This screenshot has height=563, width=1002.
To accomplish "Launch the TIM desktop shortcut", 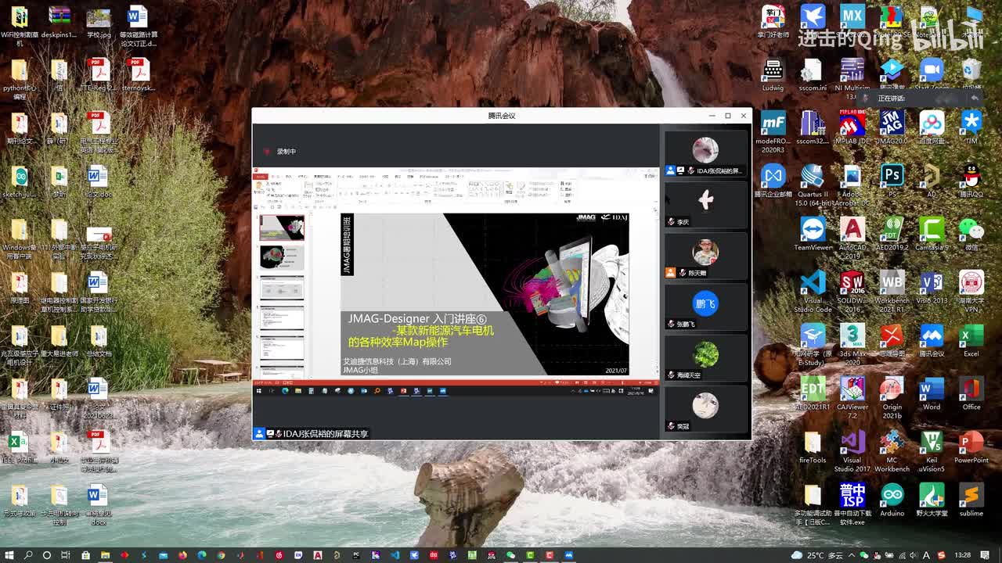I will (971, 127).
